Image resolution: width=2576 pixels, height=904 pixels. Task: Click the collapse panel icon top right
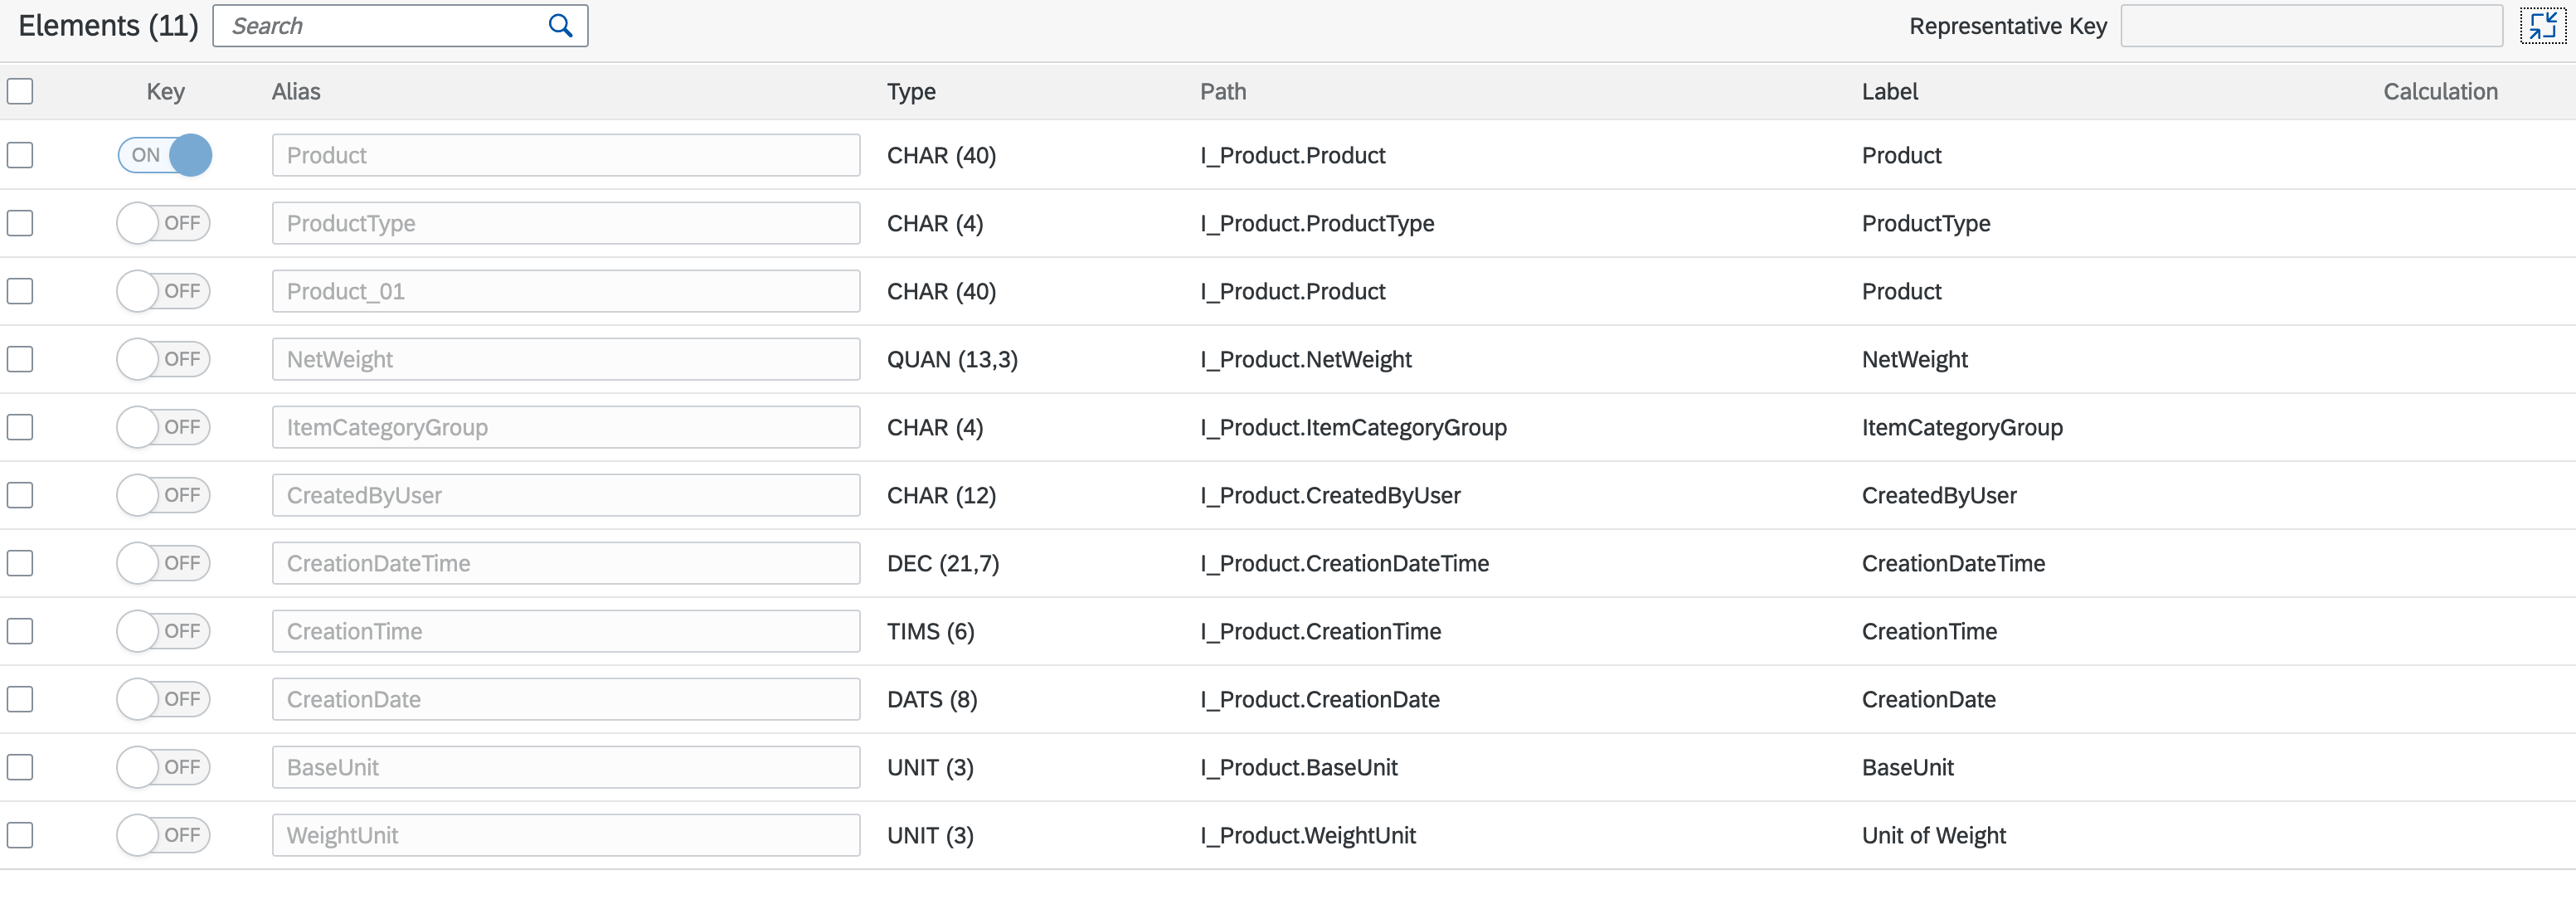(2542, 26)
